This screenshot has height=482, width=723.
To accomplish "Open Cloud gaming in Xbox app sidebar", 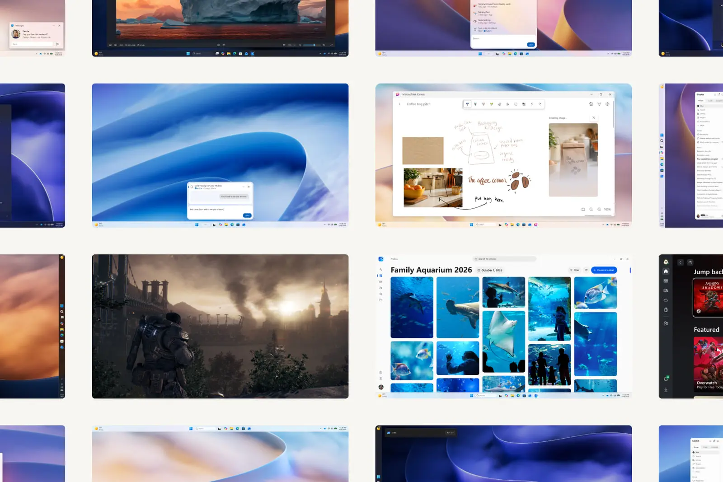I will pyautogui.click(x=666, y=300).
